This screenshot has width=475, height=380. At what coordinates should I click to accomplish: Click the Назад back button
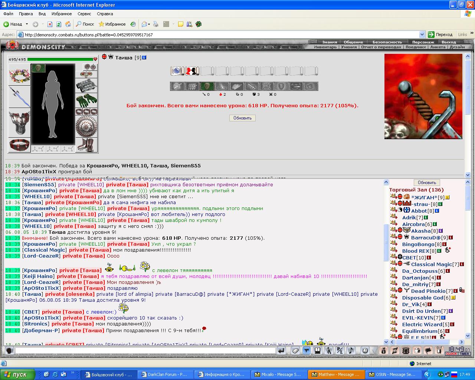[13, 24]
